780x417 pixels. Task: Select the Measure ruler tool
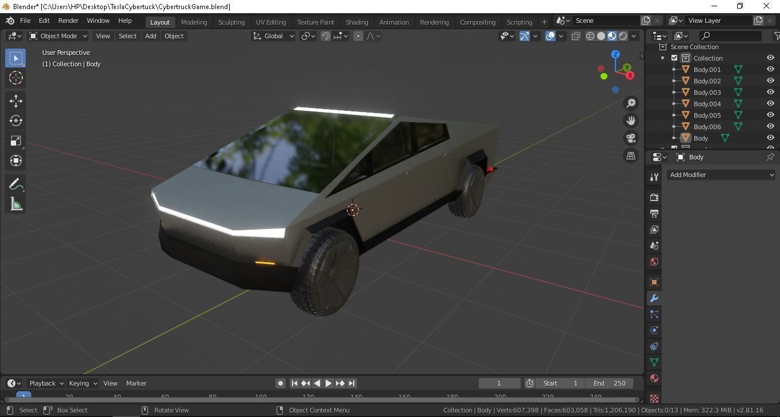click(x=16, y=204)
